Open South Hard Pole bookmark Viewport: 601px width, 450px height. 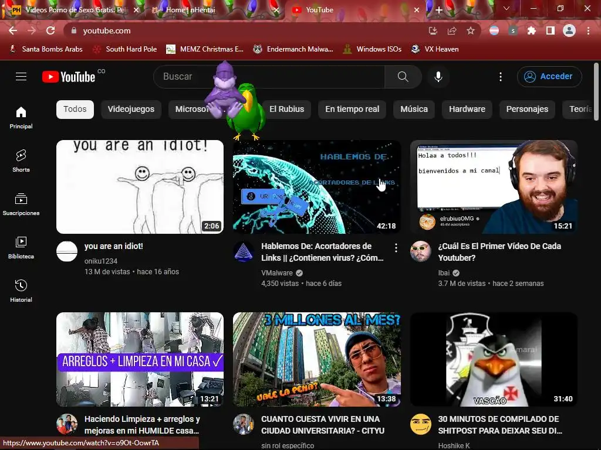click(126, 49)
